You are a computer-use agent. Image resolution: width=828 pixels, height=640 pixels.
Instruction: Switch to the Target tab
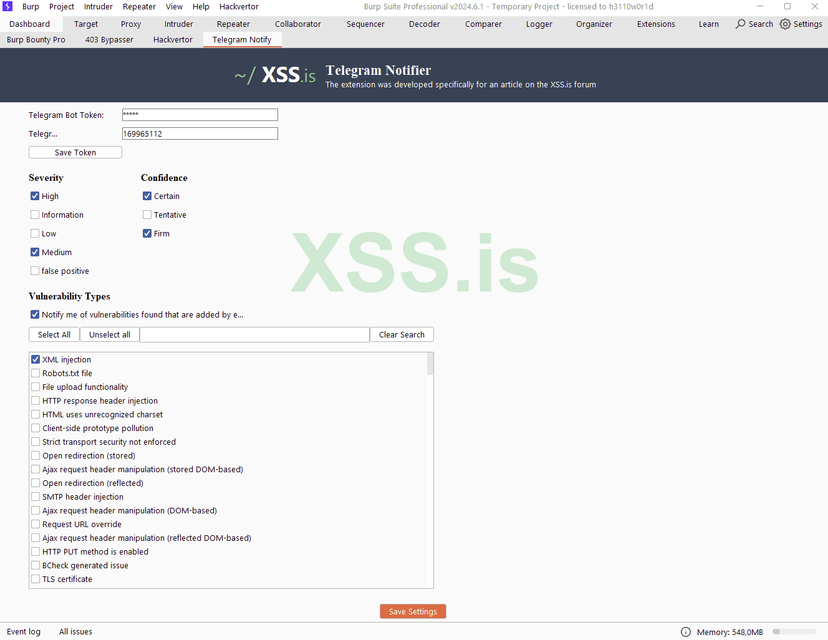tap(86, 24)
